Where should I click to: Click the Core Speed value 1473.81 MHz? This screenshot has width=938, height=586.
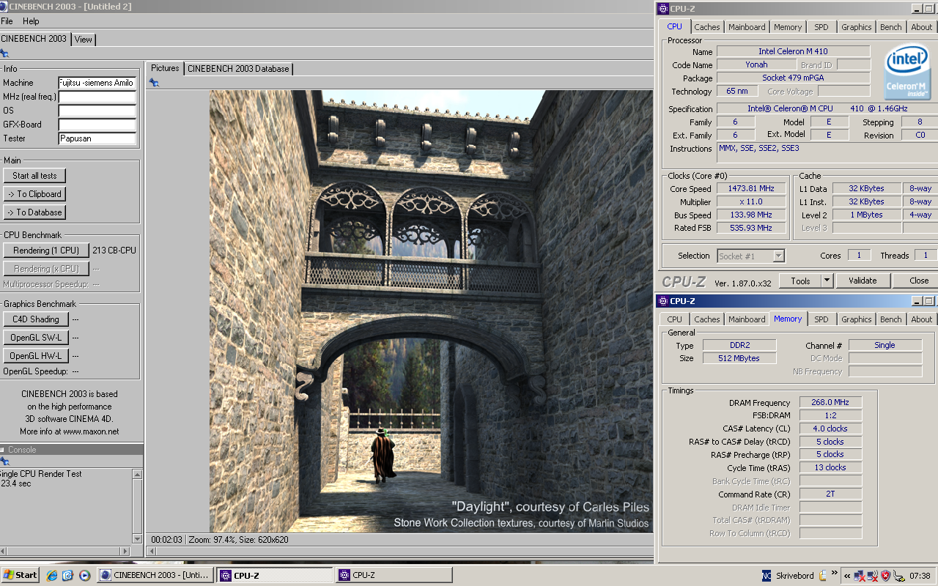750,189
